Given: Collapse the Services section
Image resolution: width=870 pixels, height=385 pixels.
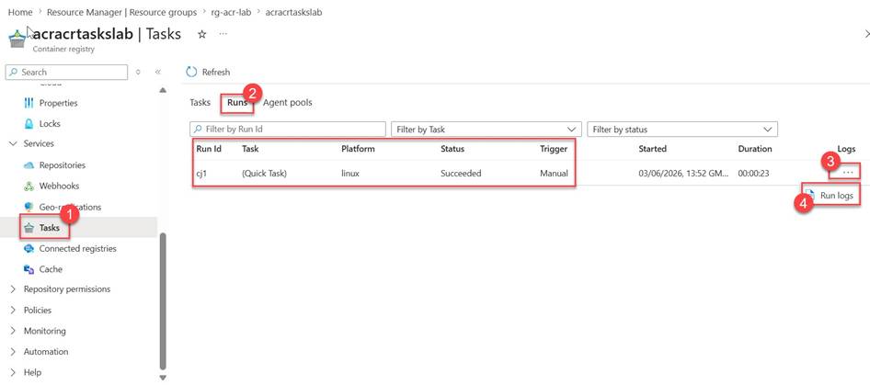Looking at the screenshot, I should [x=13, y=143].
